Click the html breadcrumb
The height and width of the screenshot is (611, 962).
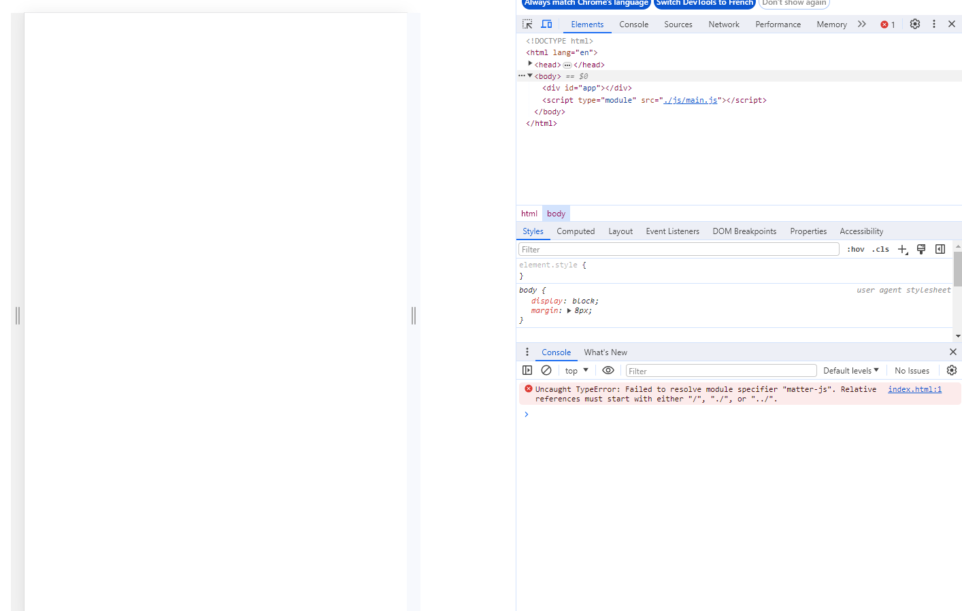529,214
